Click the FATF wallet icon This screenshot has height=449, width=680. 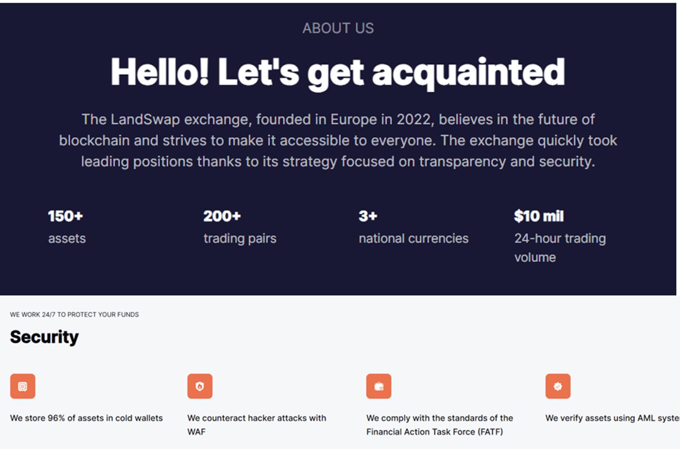tap(379, 386)
